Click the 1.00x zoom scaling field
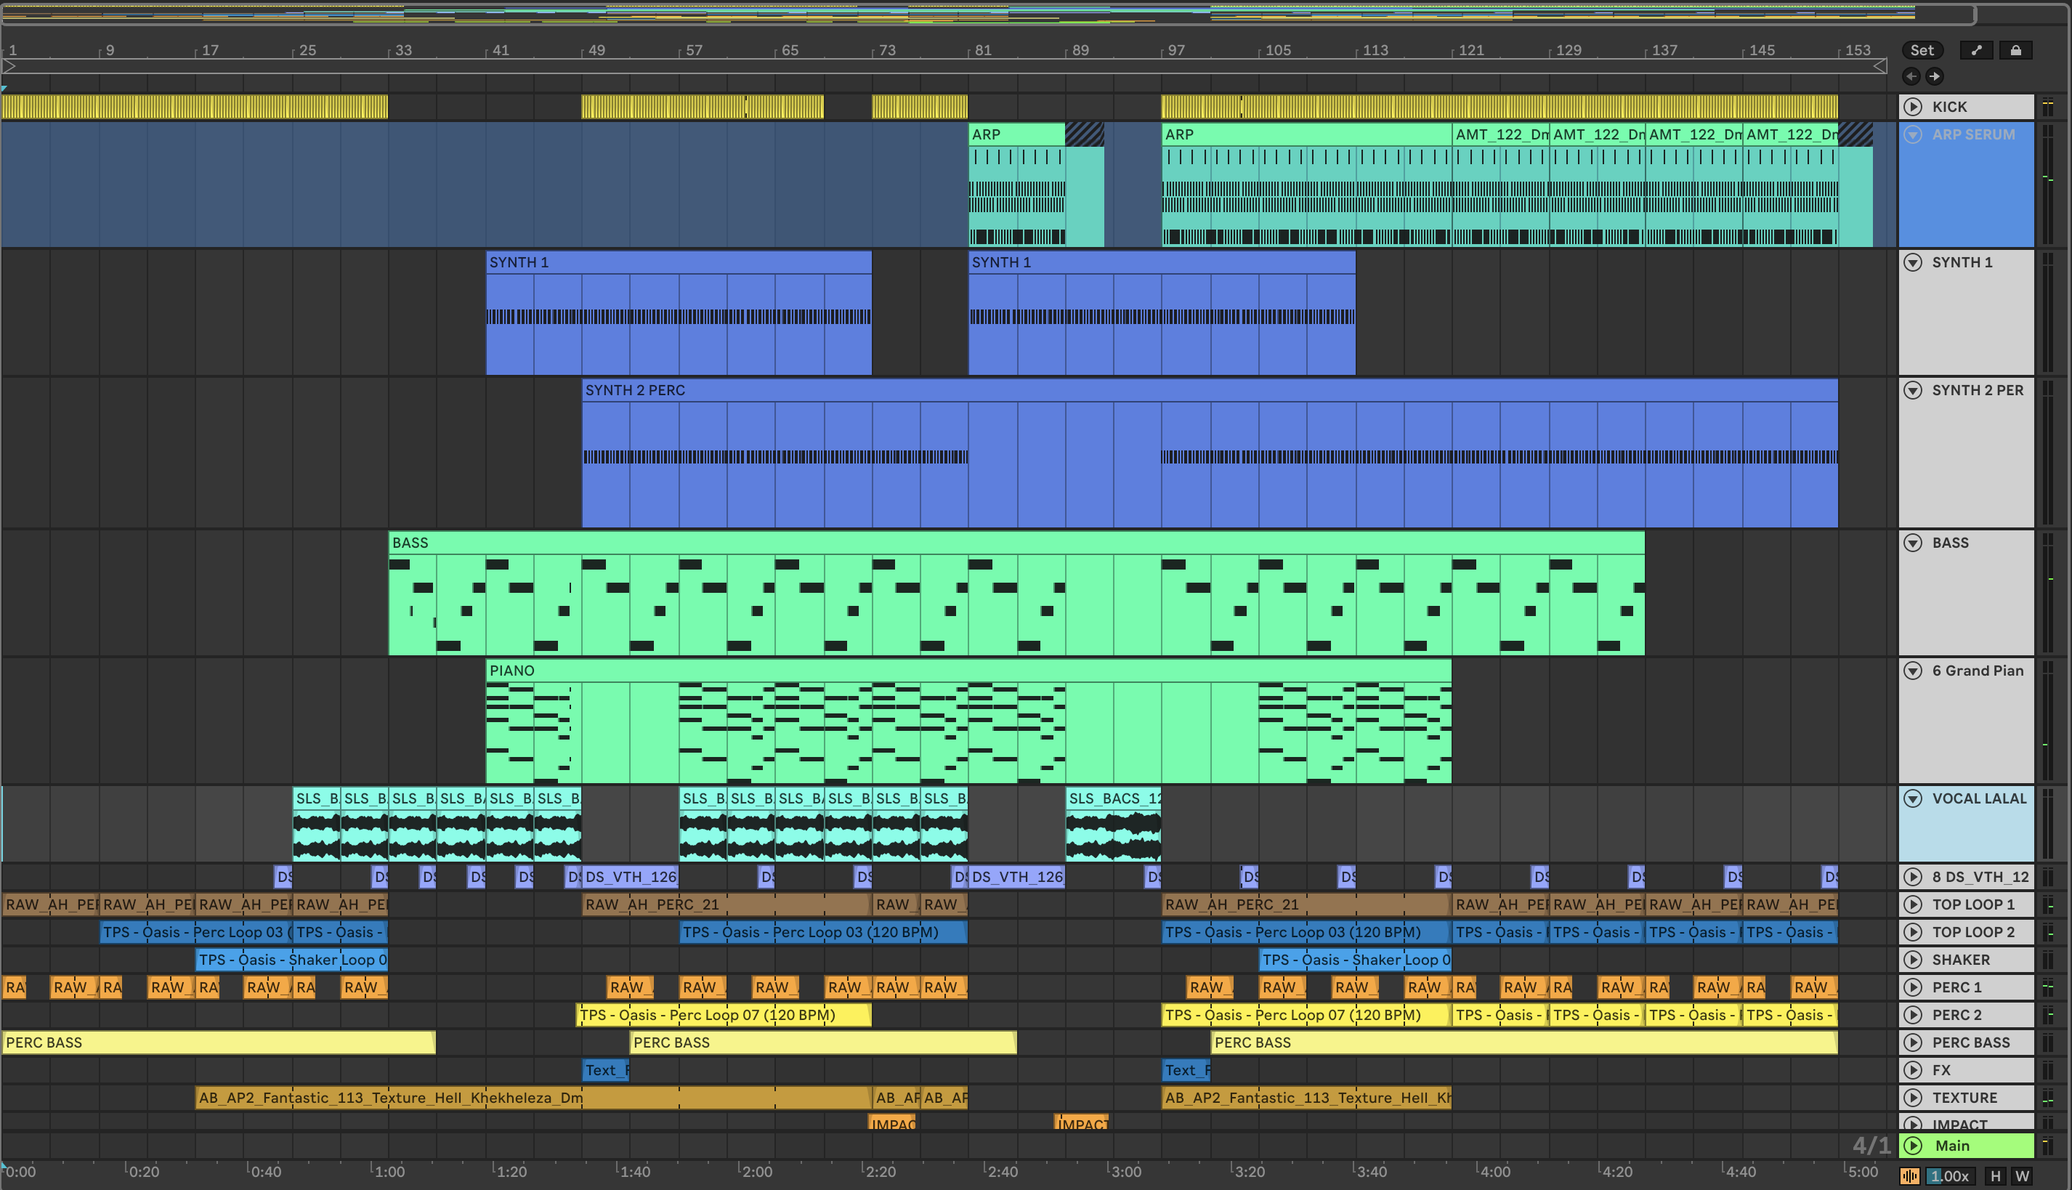This screenshot has width=2072, height=1190. (1950, 1176)
